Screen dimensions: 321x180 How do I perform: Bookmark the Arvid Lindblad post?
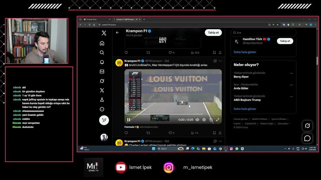tap(214, 133)
